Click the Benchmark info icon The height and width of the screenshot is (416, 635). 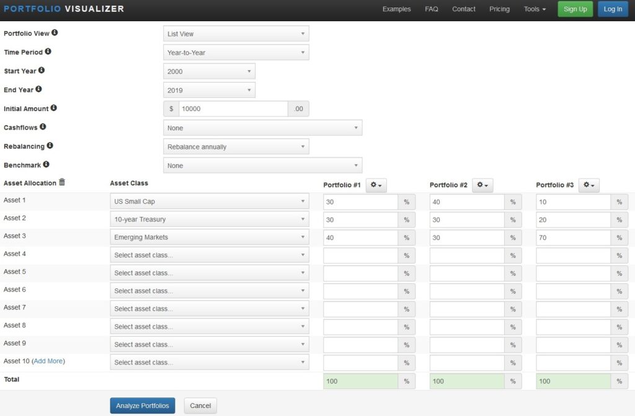click(46, 164)
